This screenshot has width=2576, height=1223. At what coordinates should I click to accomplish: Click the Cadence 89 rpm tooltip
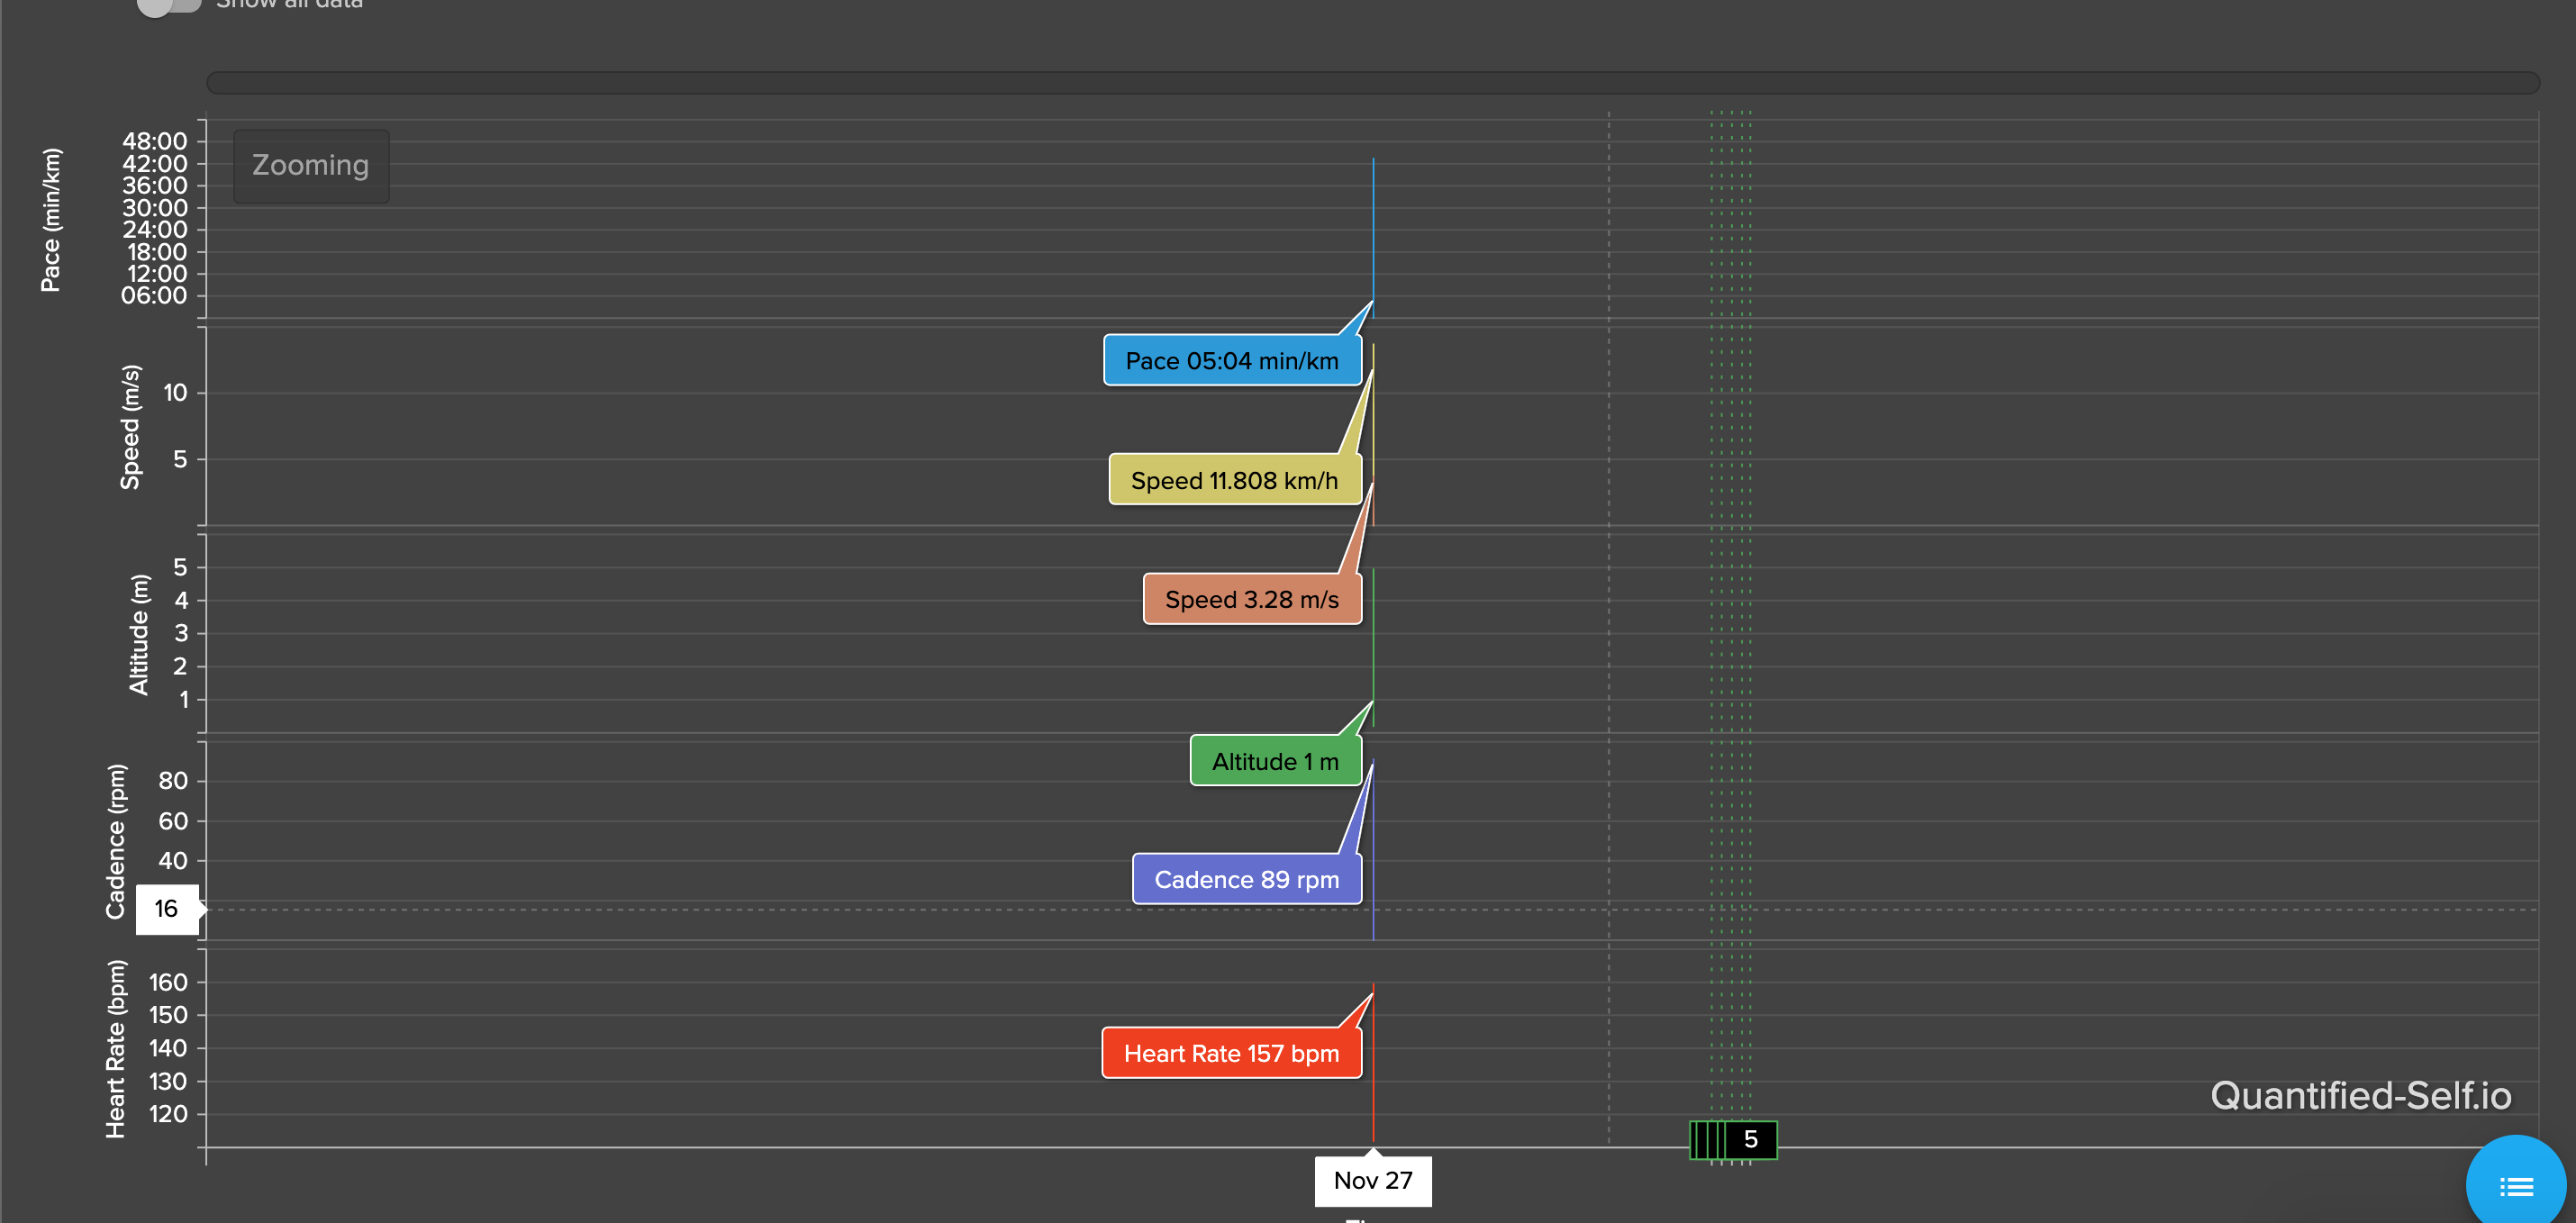(x=1247, y=879)
